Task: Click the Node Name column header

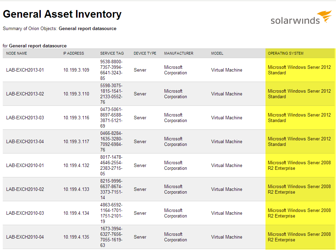Action: (x=17, y=53)
